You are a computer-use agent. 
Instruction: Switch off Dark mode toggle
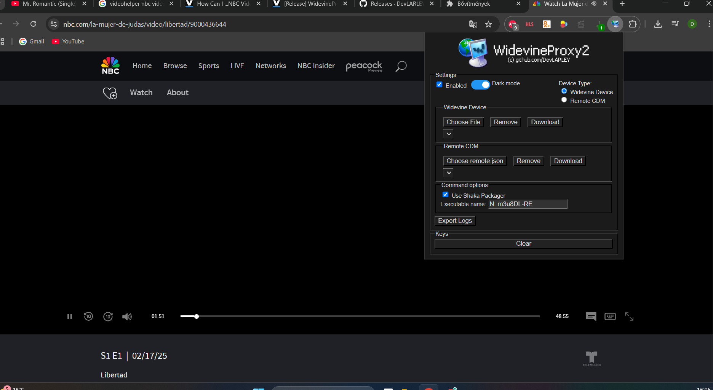pyautogui.click(x=481, y=85)
